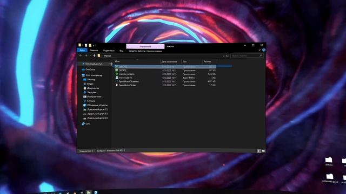The image size is (346, 194).
Task: Open the Вид ribbon tab
Action: [x=121, y=51]
